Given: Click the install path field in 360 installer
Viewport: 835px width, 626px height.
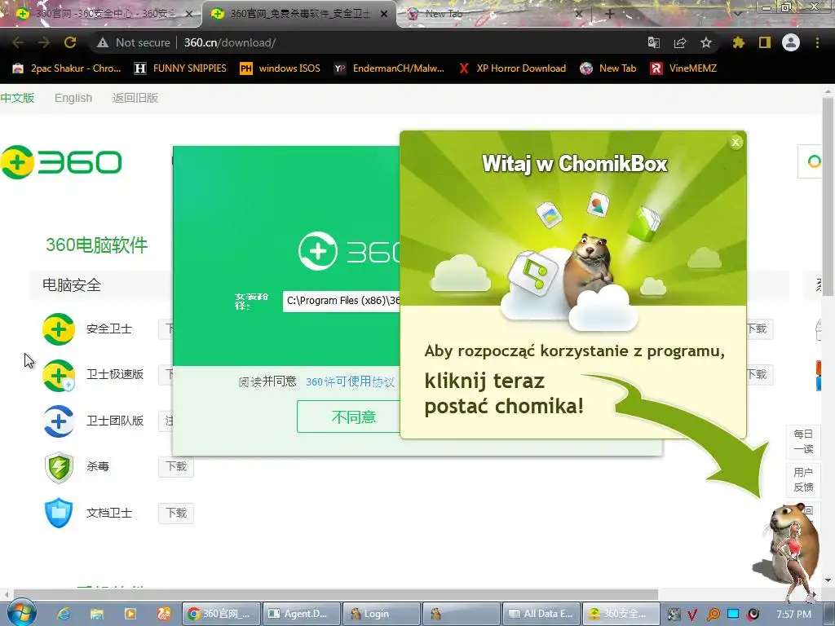Looking at the screenshot, I should coord(342,301).
